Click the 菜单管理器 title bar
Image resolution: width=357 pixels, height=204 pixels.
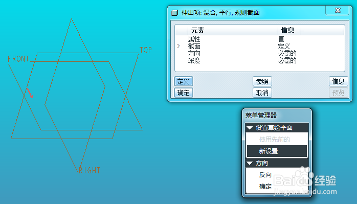point(277,115)
